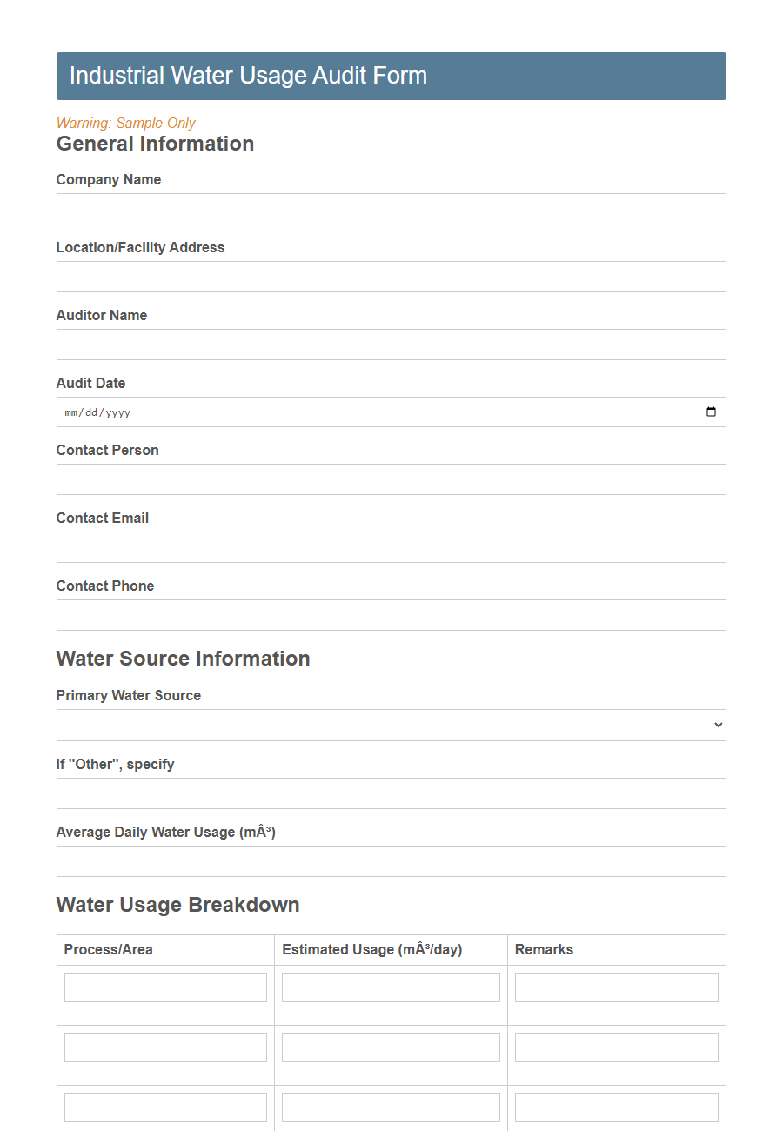Click the first Remarks table input

click(x=616, y=987)
